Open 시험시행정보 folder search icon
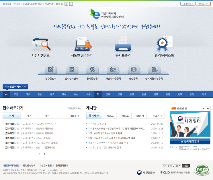The height and width of the screenshot is (180, 213). coord(41,44)
